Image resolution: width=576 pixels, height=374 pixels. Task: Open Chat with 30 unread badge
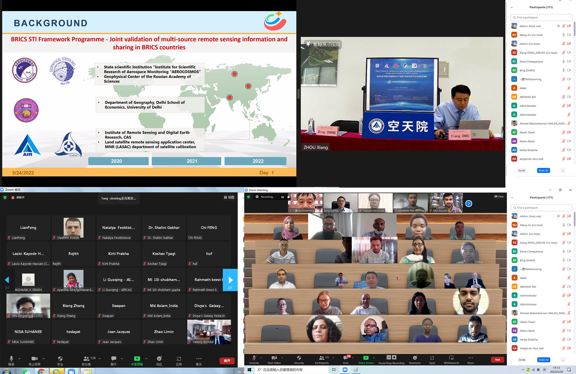(x=346, y=359)
